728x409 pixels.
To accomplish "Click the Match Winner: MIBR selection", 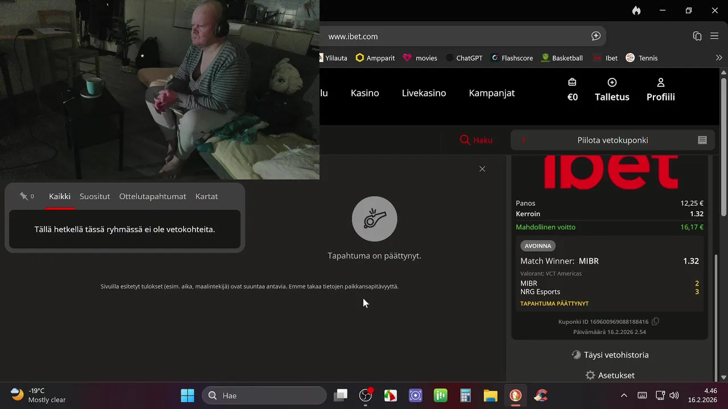I will tap(560, 261).
